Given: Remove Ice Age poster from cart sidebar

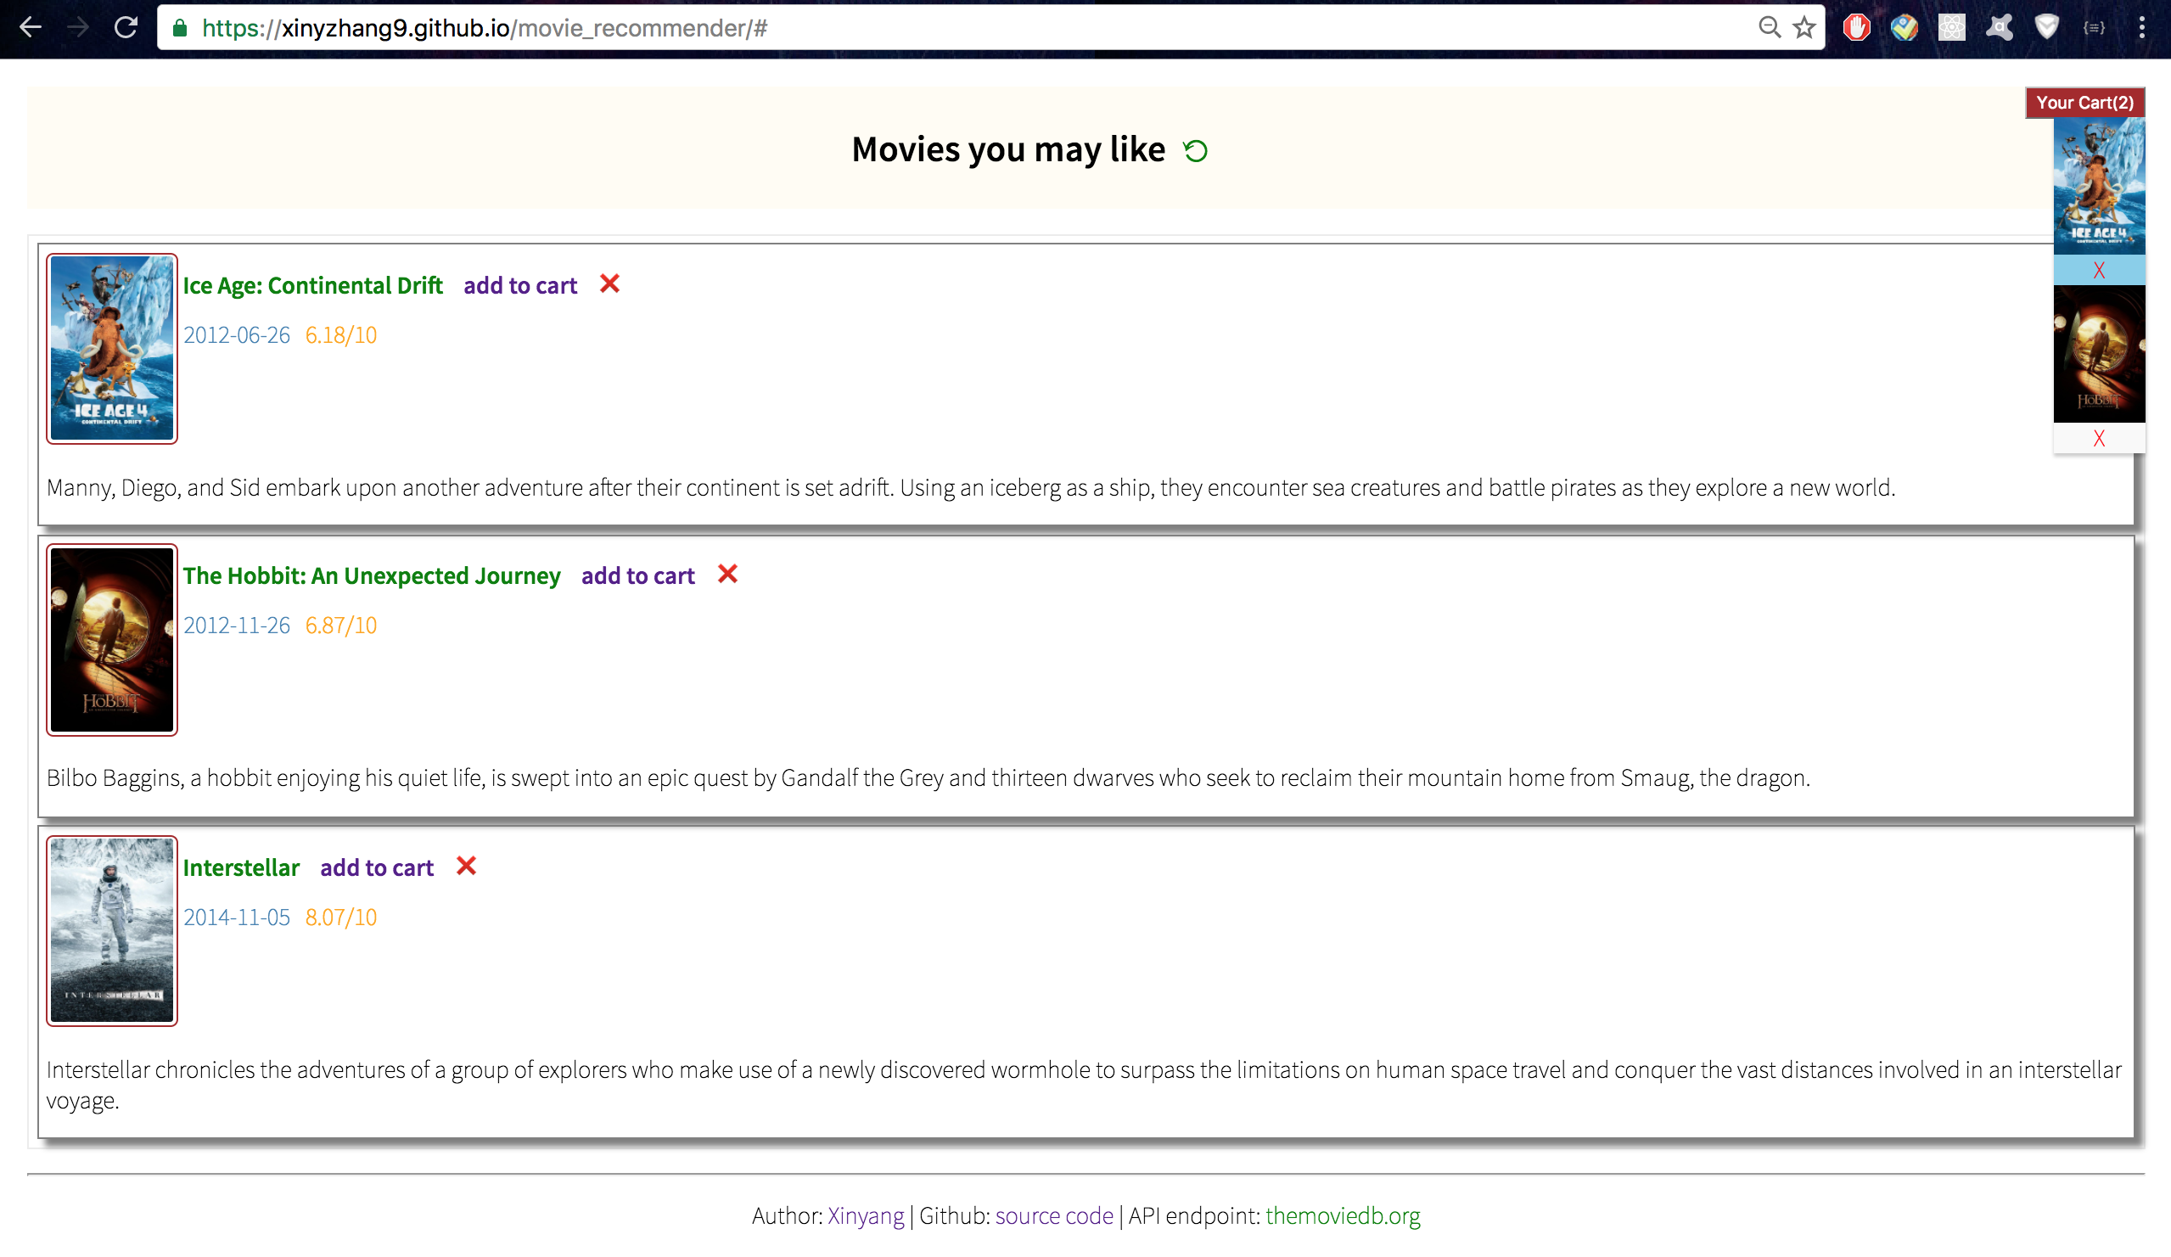Looking at the screenshot, I should [x=2098, y=271].
